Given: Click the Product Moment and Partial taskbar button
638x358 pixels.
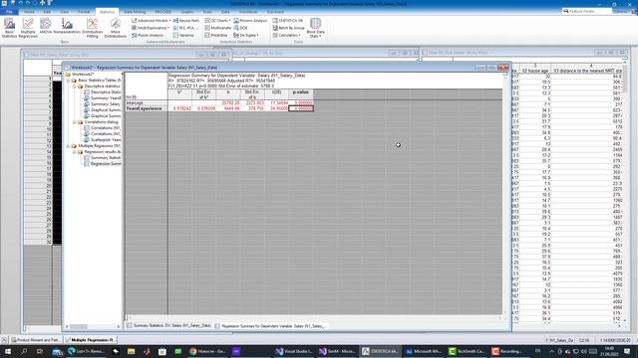Looking at the screenshot, I should point(36,340).
